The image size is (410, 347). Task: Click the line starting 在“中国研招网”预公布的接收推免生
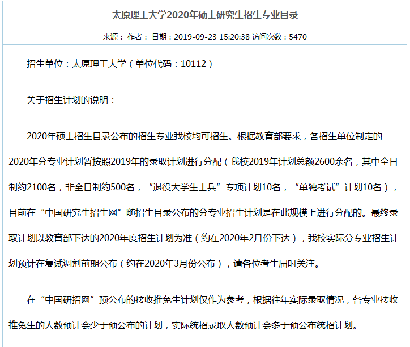tap(212, 299)
